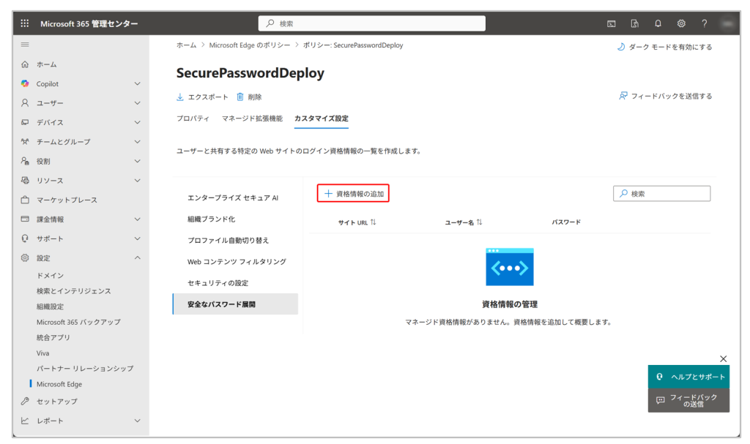Click the ホーム home icon in sidebar
The width and height of the screenshot is (750, 444).
[x=25, y=64]
